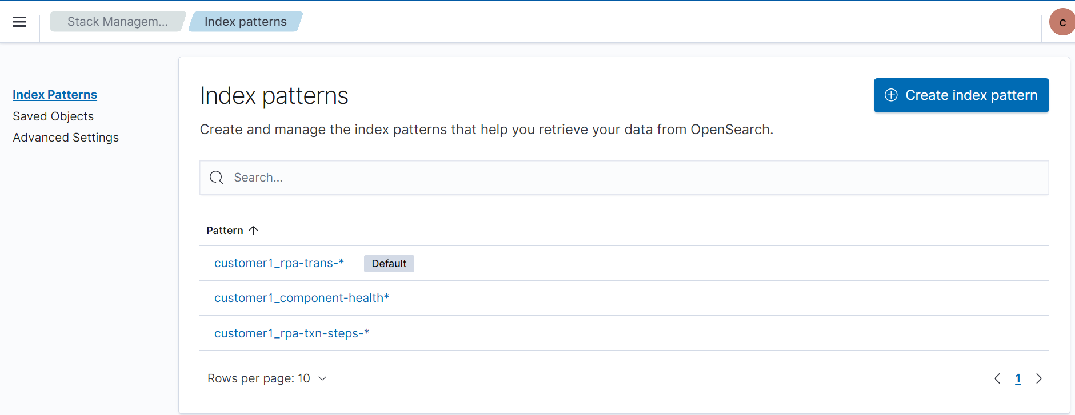Click the Create index pattern button
1075x415 pixels.
(961, 95)
